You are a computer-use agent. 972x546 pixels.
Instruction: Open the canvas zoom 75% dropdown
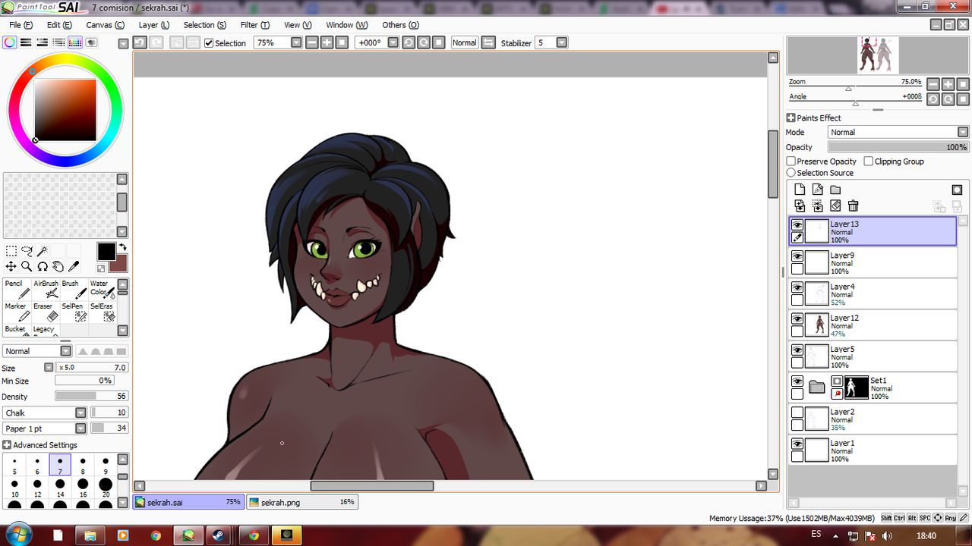point(297,42)
